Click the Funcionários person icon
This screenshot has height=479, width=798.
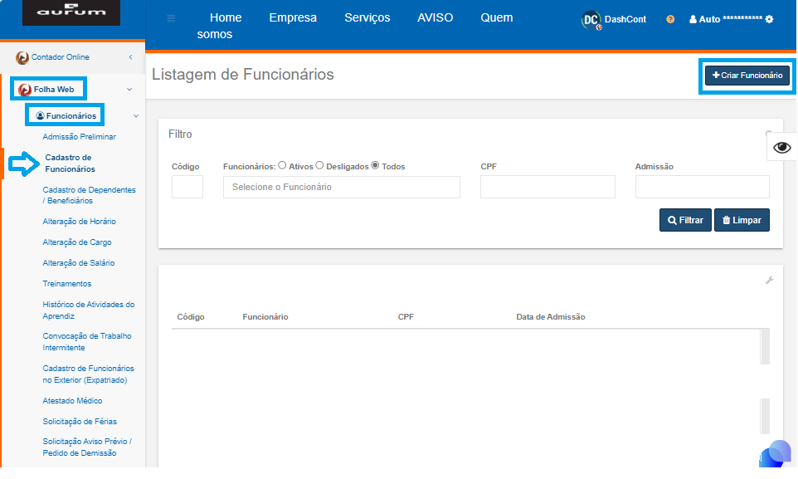coord(40,116)
